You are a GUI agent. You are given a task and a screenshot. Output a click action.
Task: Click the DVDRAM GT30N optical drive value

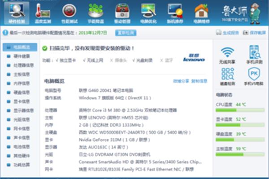point(114,154)
